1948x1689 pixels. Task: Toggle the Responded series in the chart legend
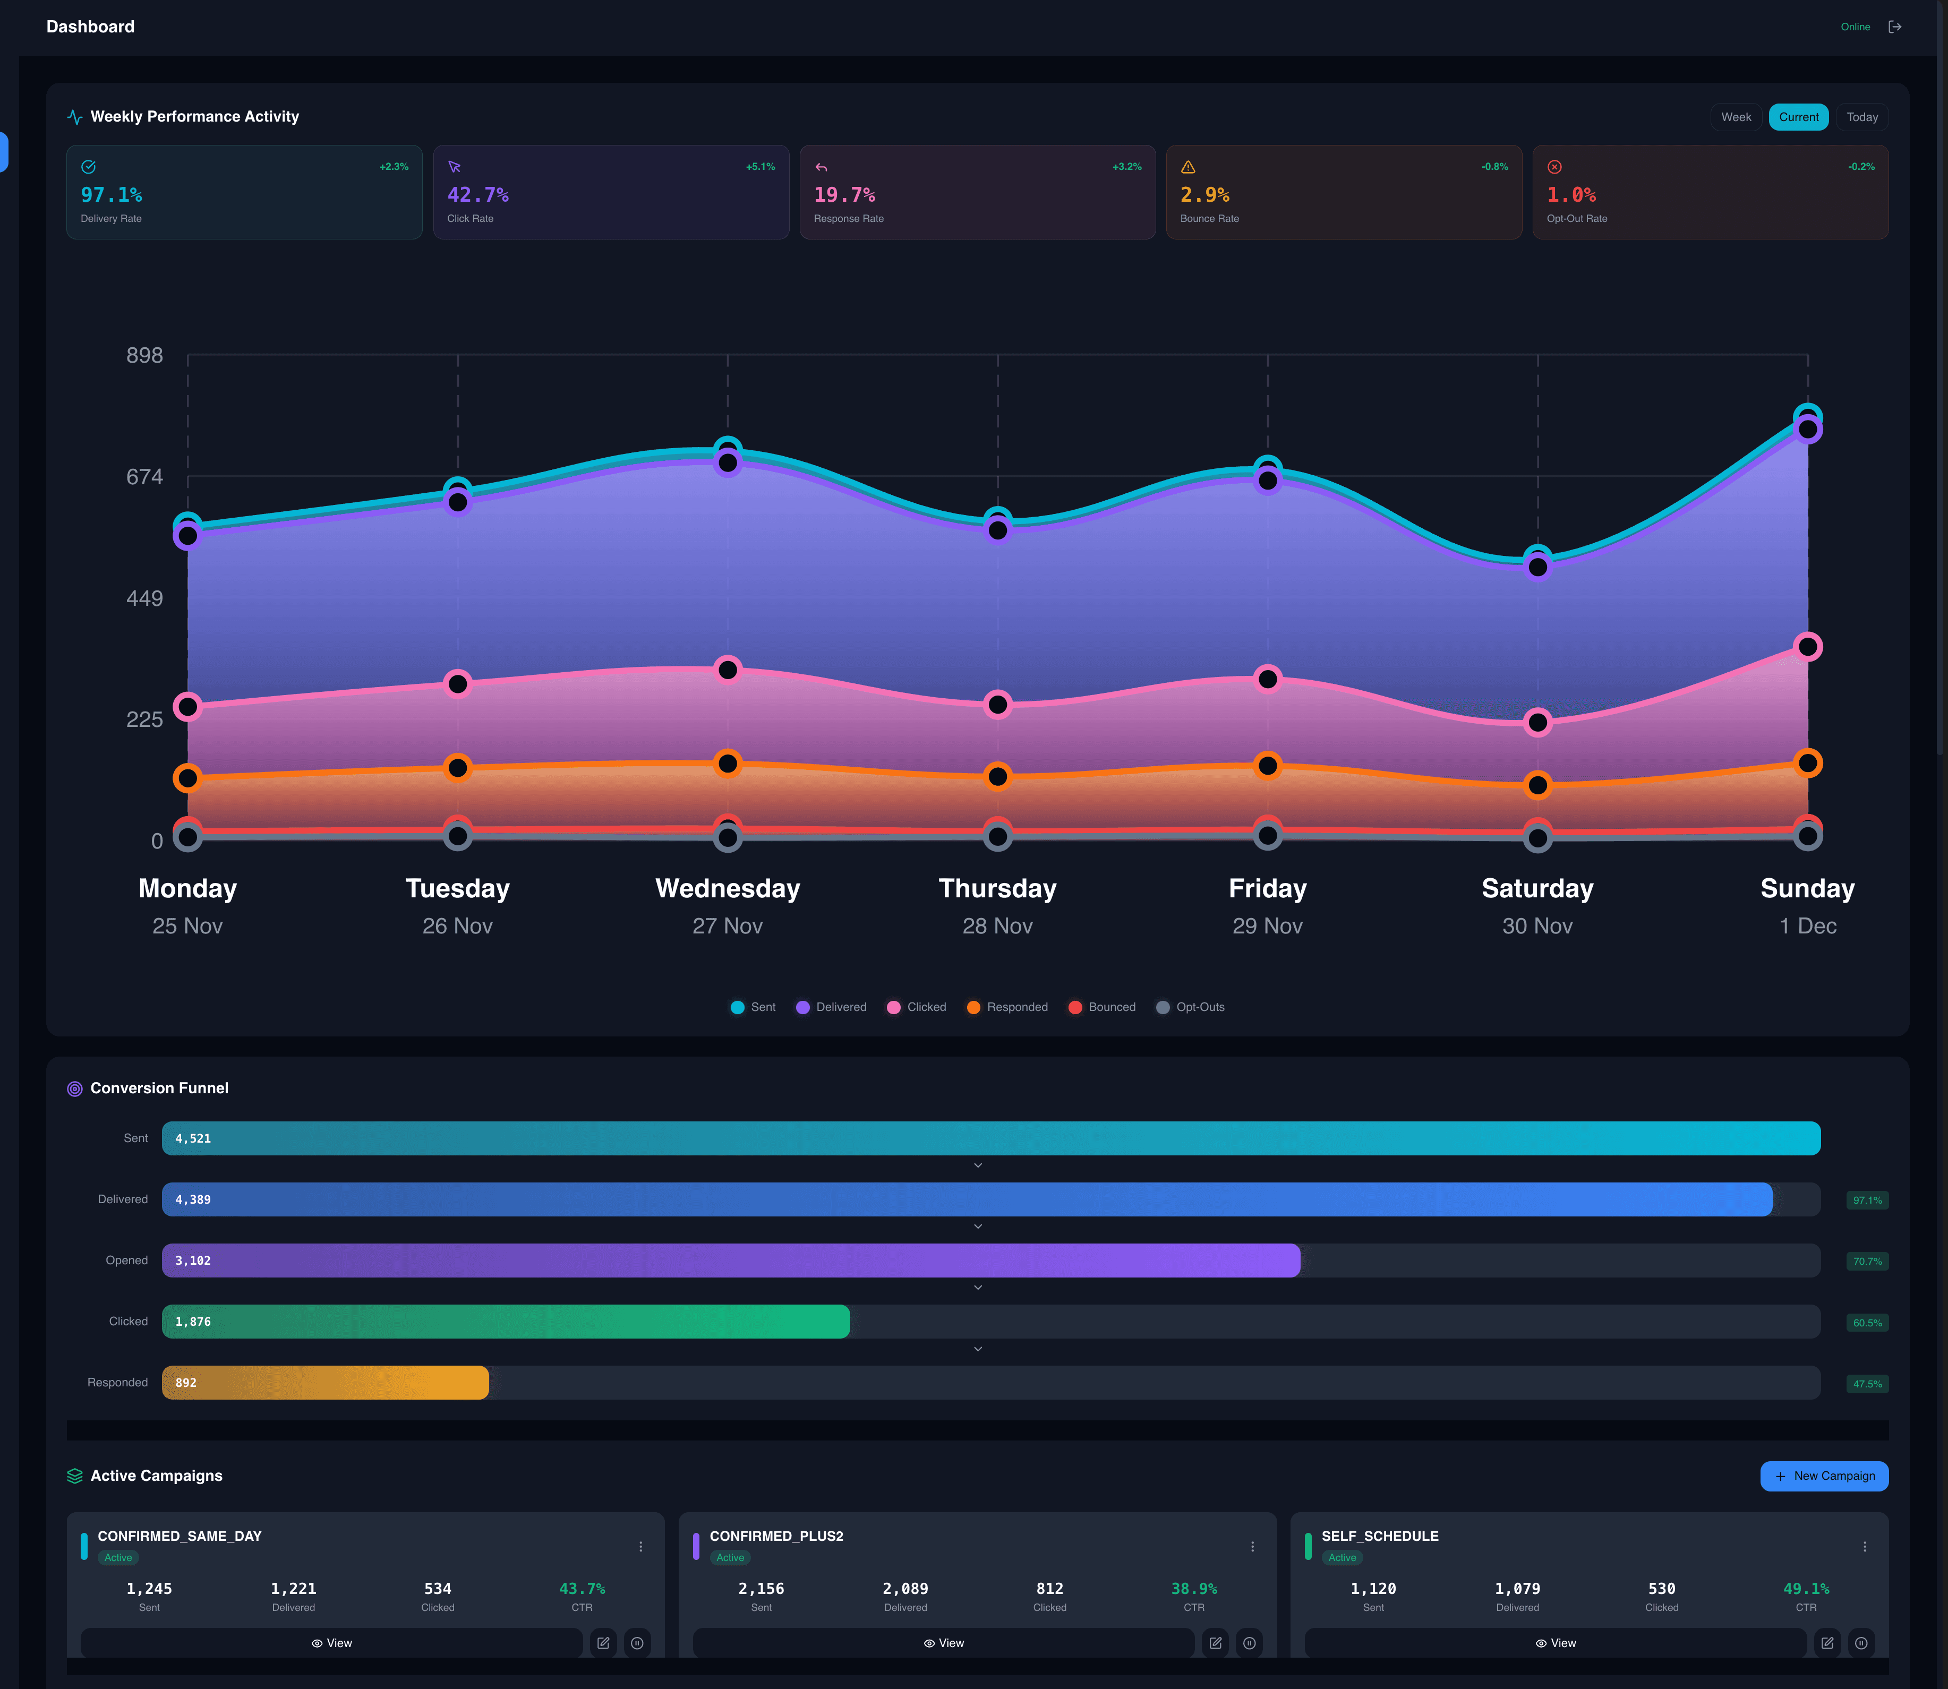pyautogui.click(x=1007, y=1008)
